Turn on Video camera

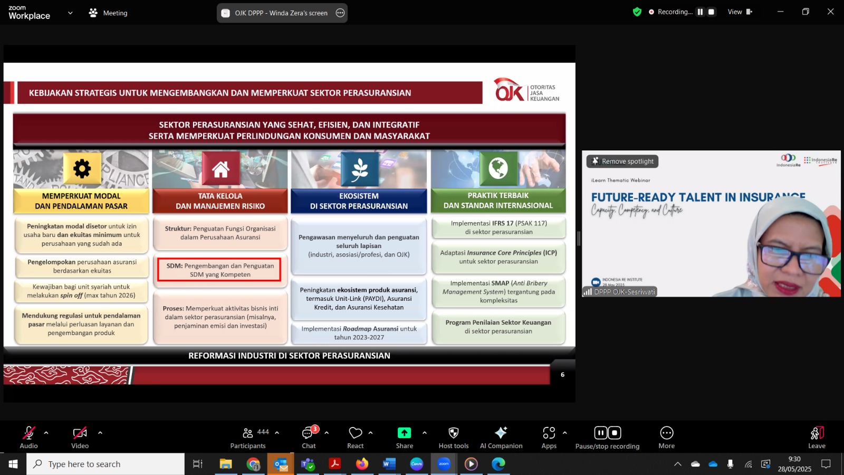(80, 438)
